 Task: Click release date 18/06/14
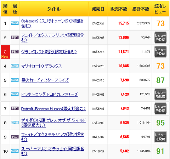(98, 52)
